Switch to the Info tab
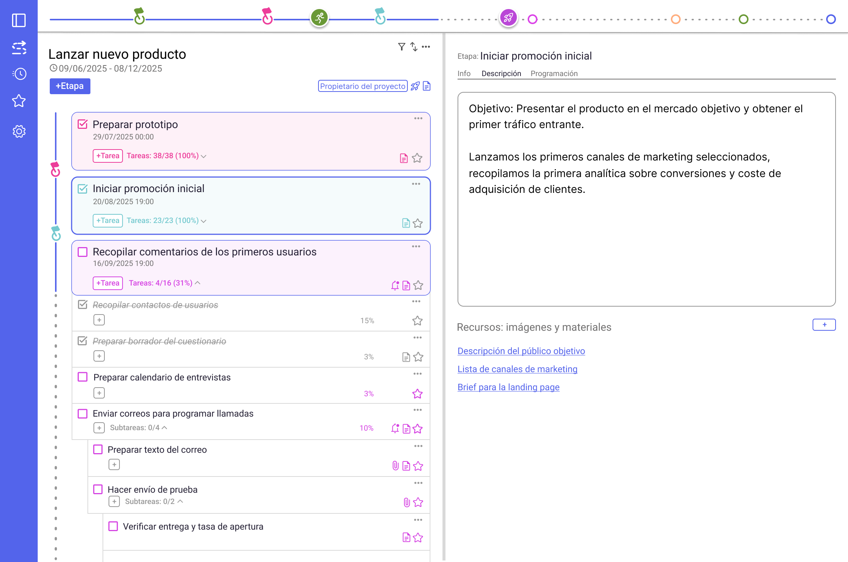Image resolution: width=848 pixels, height=562 pixels. coord(464,73)
